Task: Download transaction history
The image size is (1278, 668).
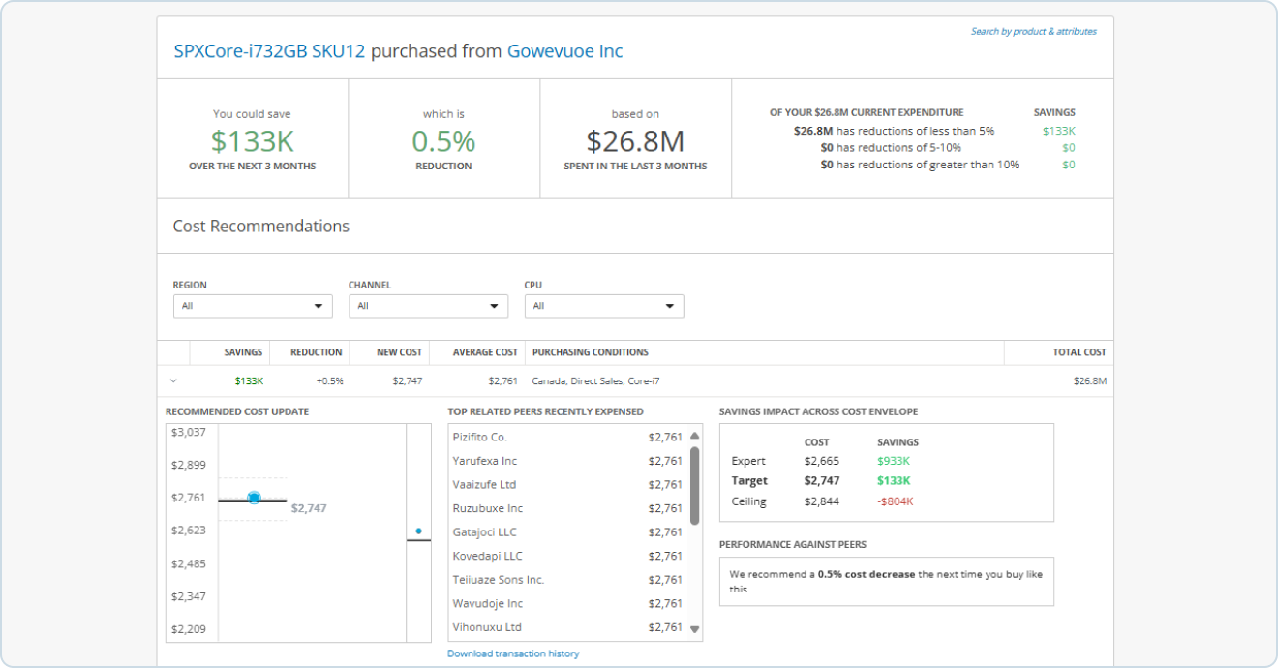Action: 513,653
